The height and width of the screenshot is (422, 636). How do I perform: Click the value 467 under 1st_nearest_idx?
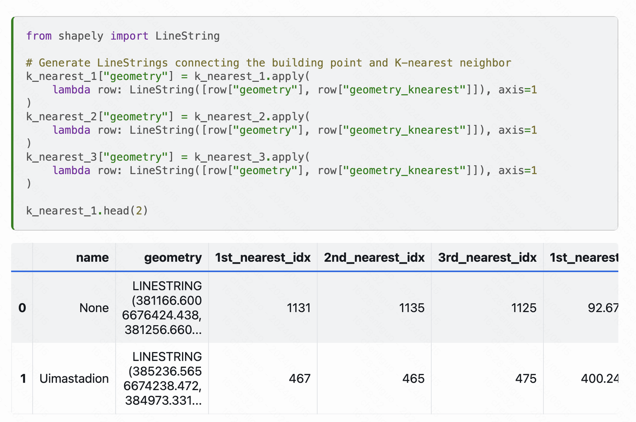[300, 379]
